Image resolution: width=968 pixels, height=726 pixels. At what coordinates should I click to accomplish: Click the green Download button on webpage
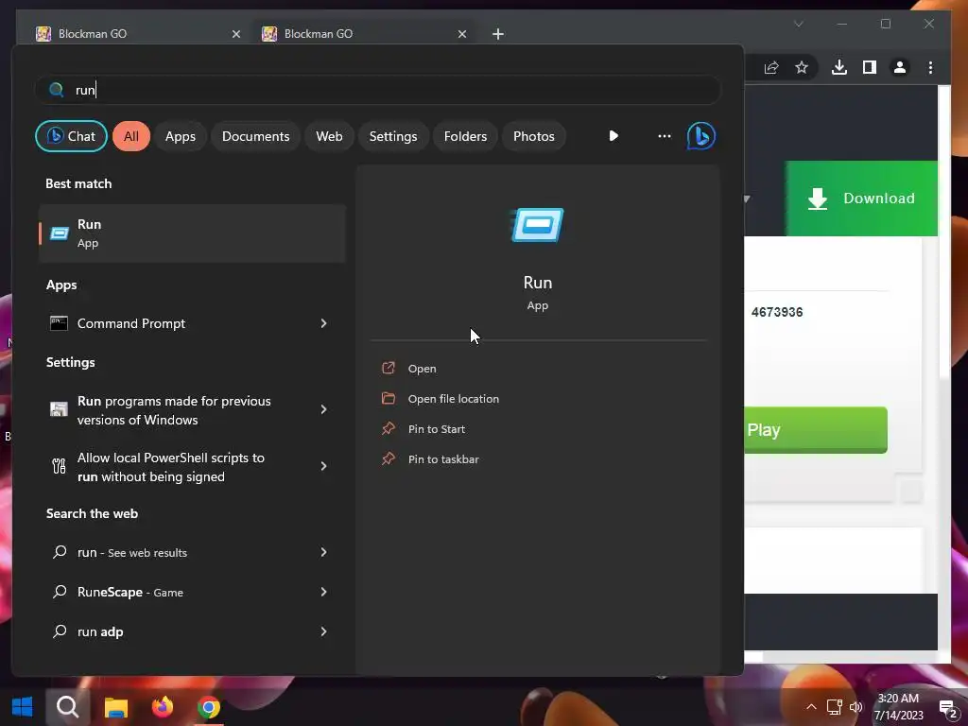coord(861,199)
